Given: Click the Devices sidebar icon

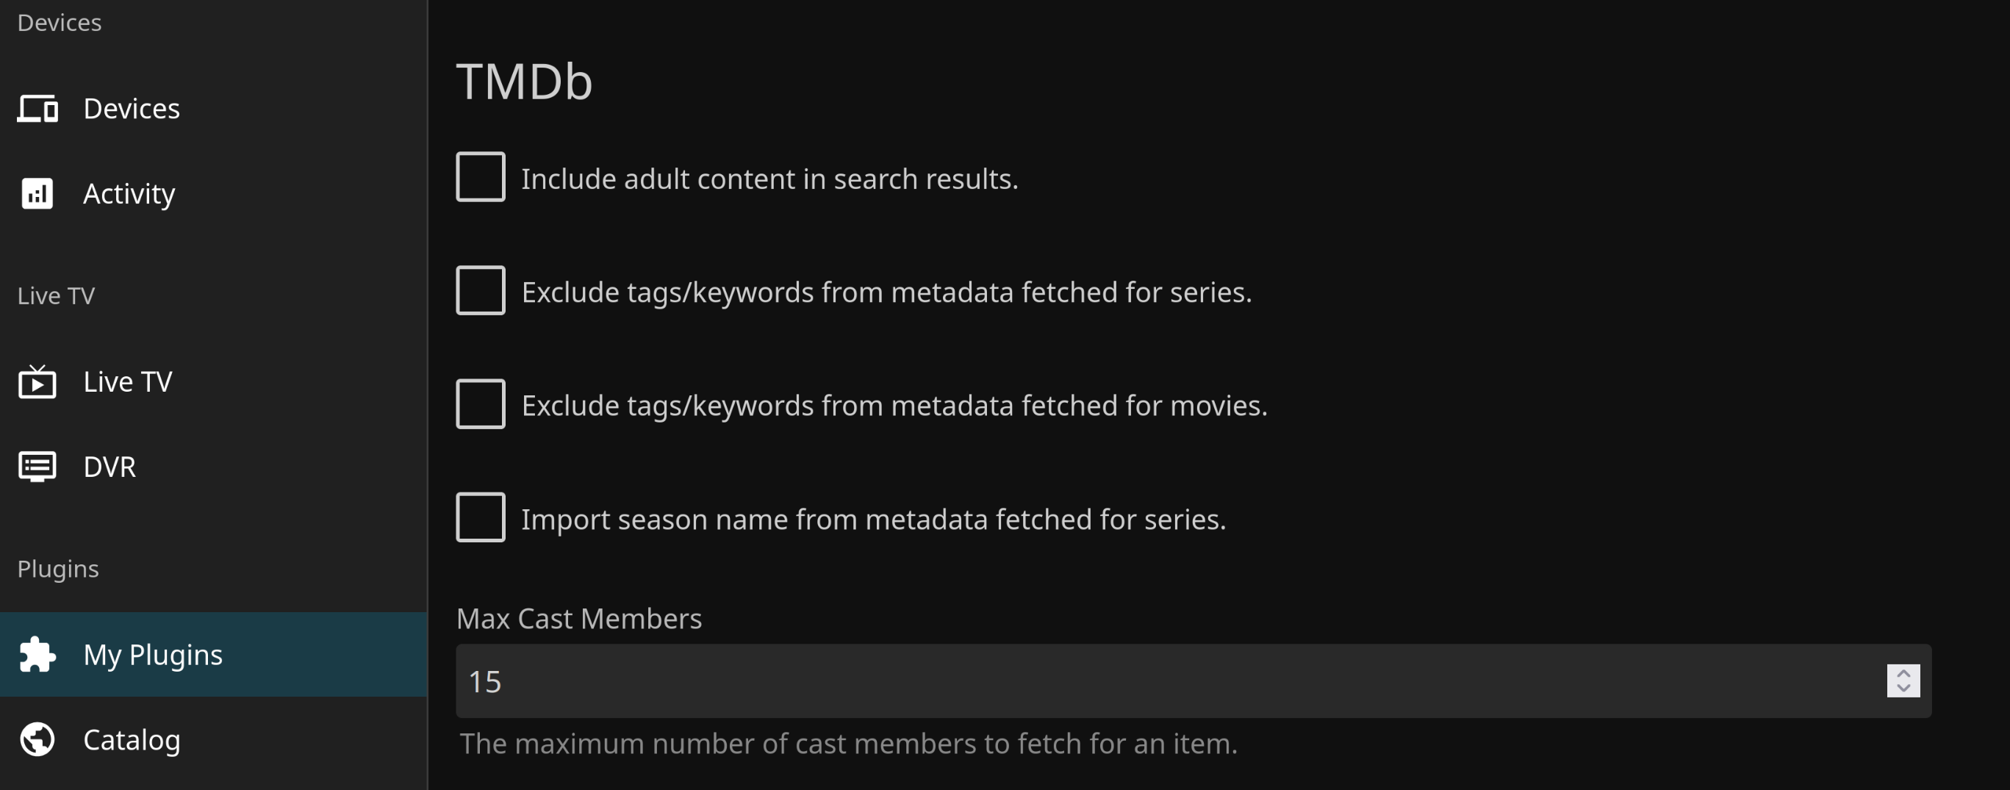Looking at the screenshot, I should click(x=37, y=109).
